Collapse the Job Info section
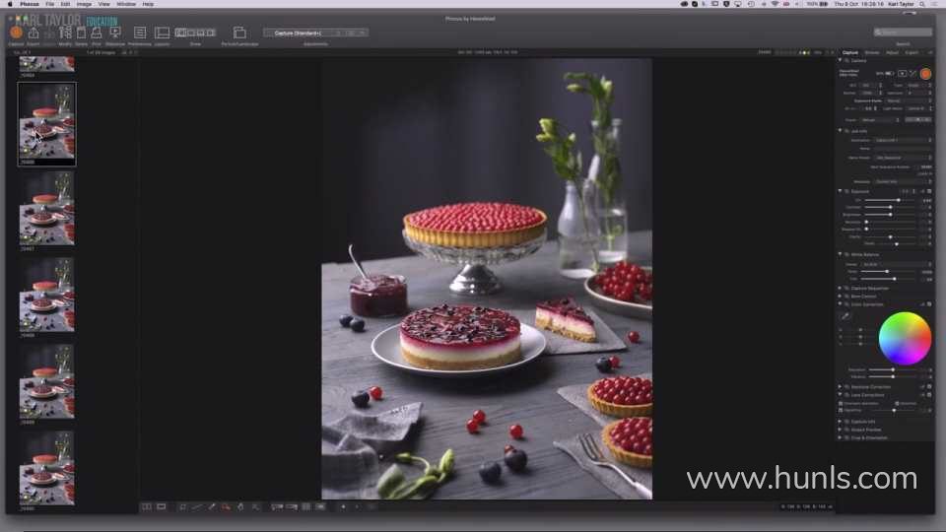 (840, 130)
